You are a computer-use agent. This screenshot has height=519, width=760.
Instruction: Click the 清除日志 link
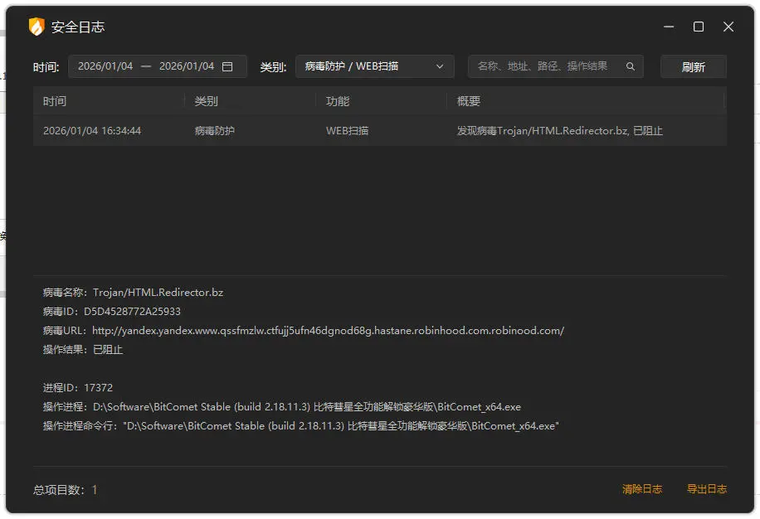pyautogui.click(x=642, y=489)
